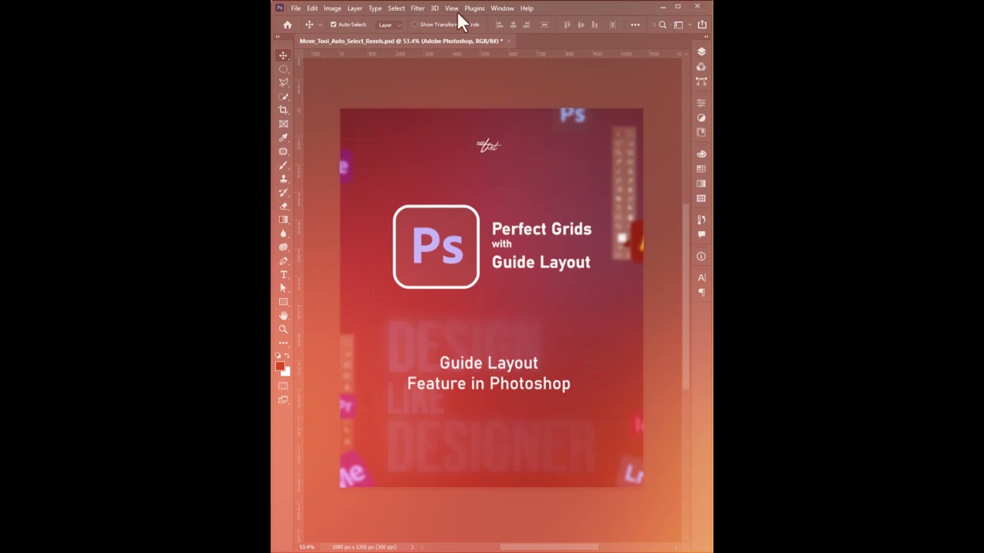Open the Libraries panel icon

pos(701,132)
